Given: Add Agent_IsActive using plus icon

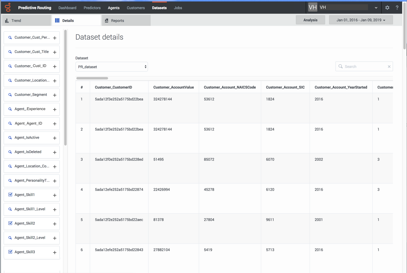Looking at the screenshot, I should (x=55, y=138).
